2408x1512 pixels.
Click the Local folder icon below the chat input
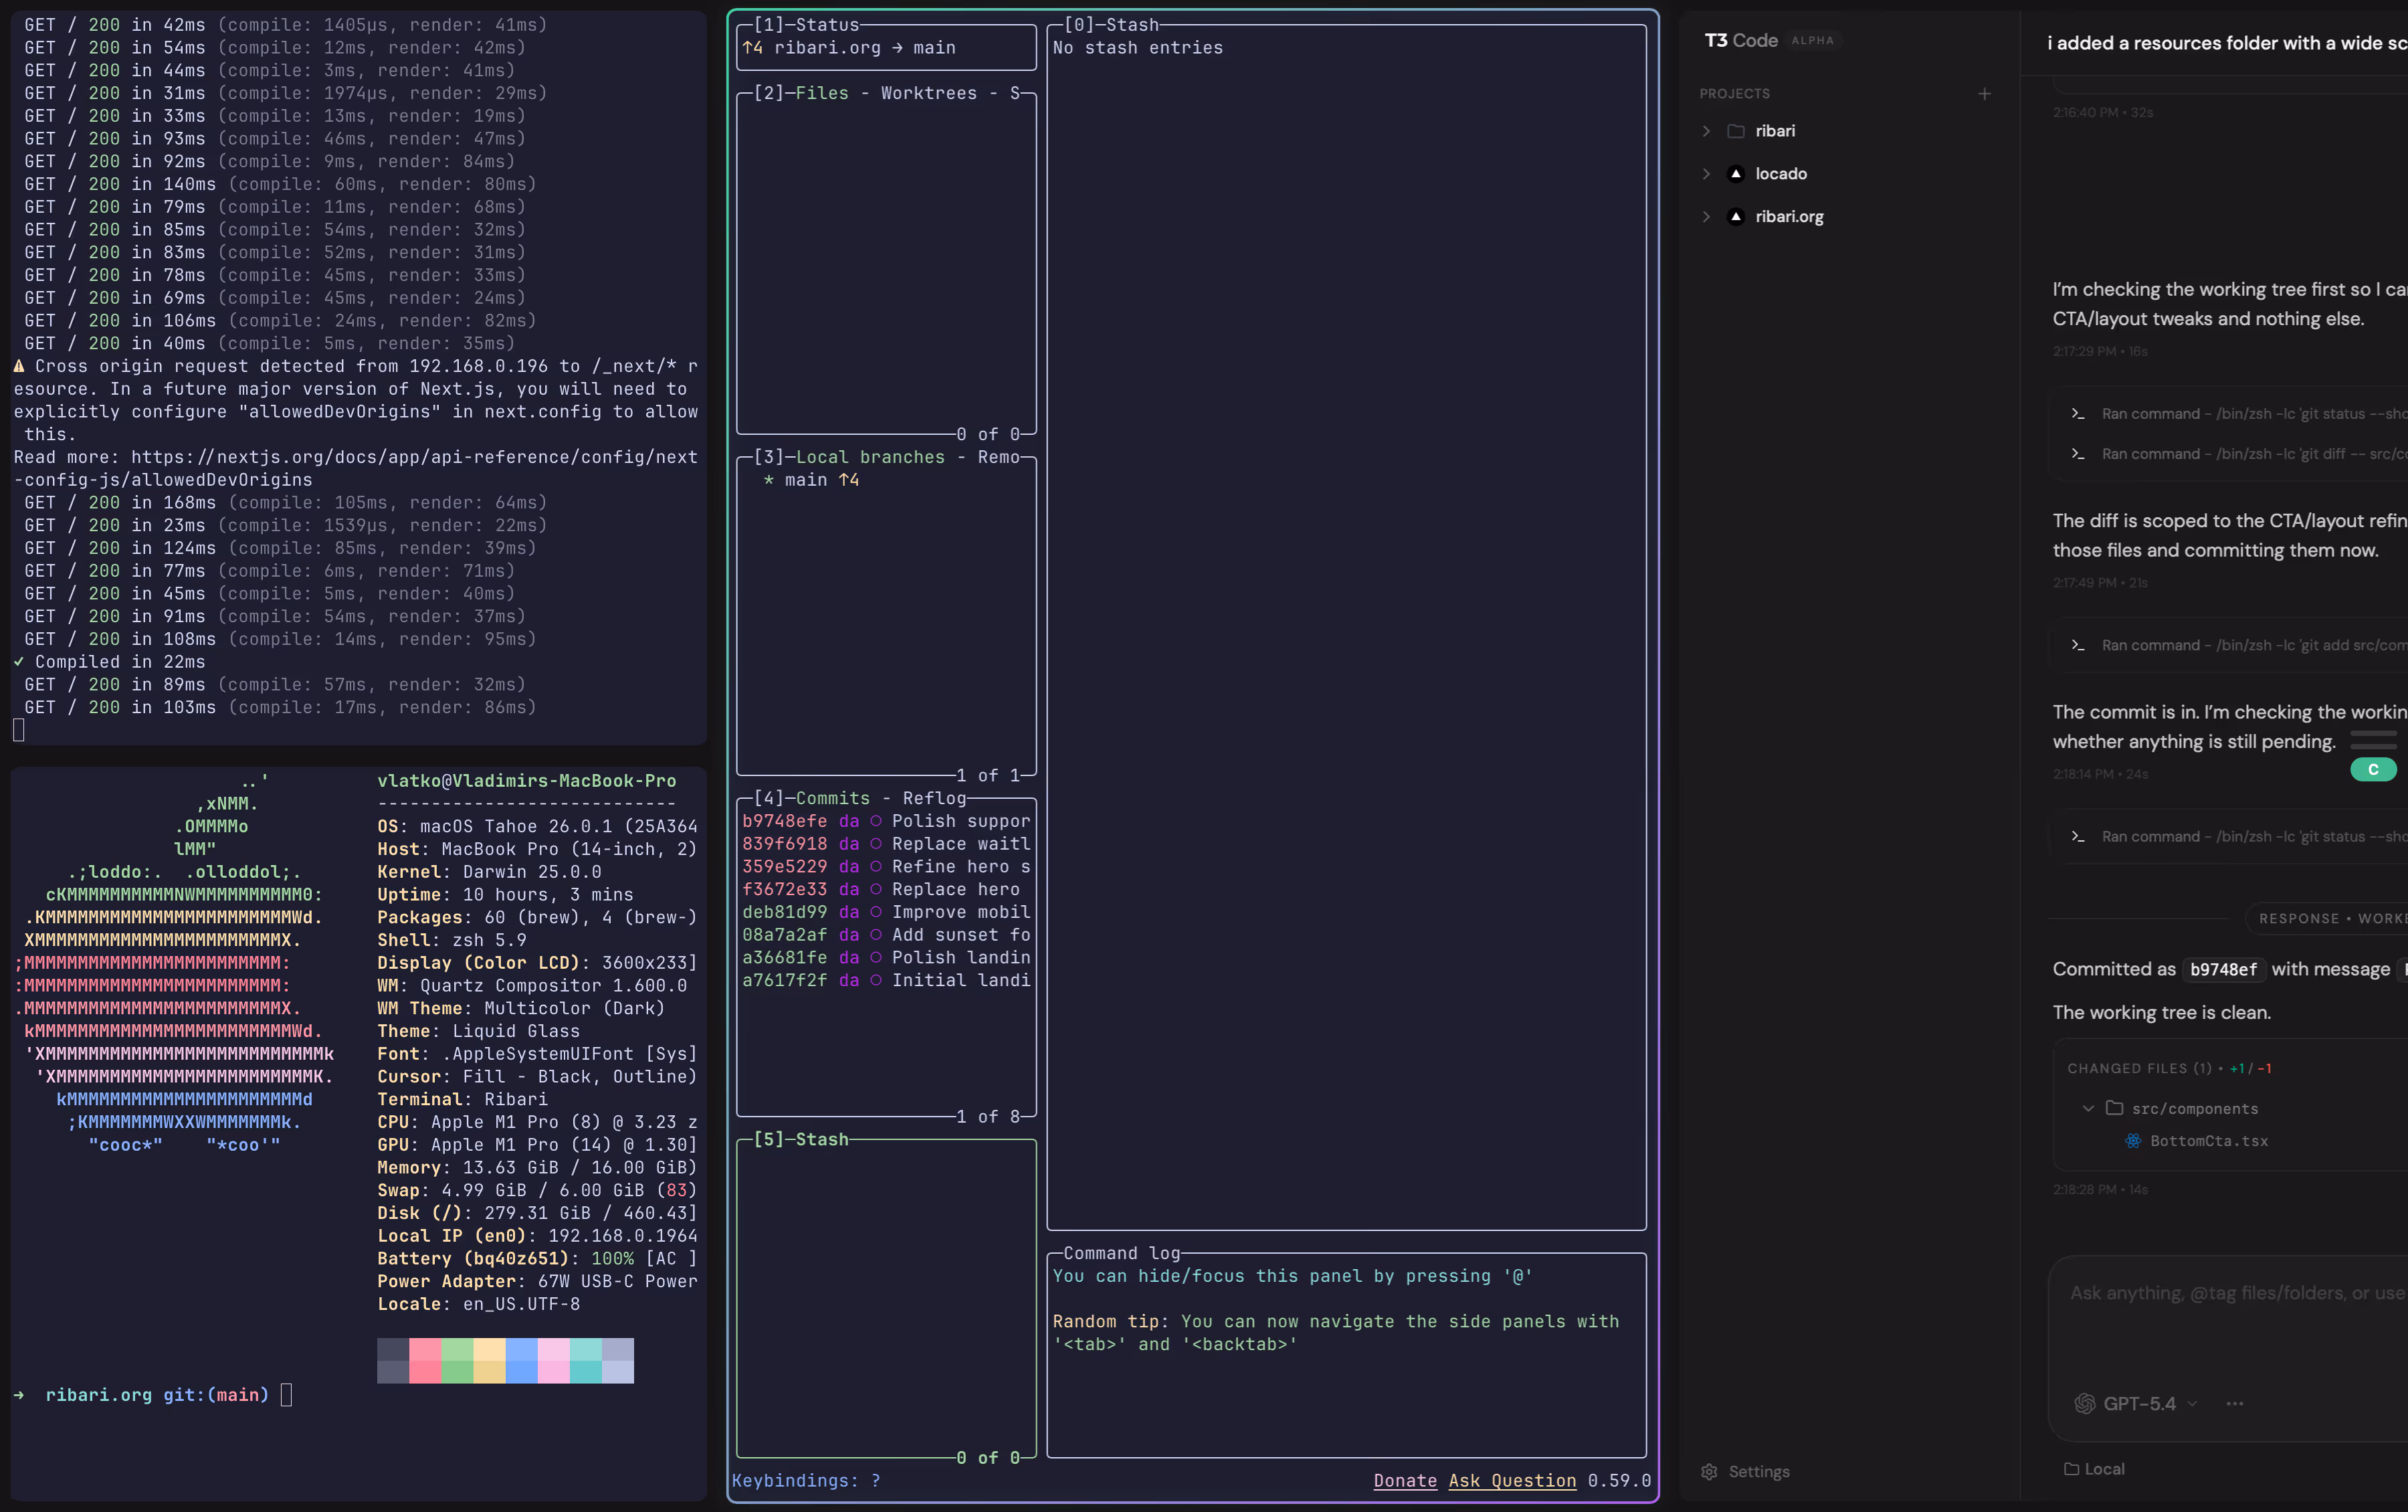click(2073, 1468)
